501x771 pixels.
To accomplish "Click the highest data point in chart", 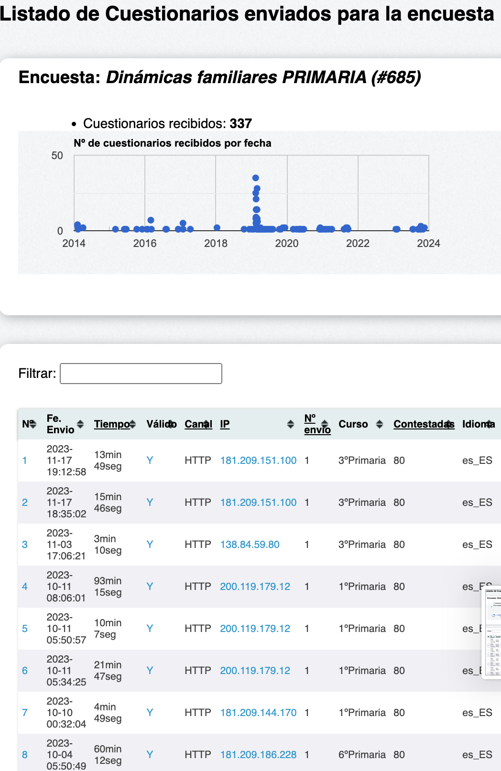I will [256, 178].
